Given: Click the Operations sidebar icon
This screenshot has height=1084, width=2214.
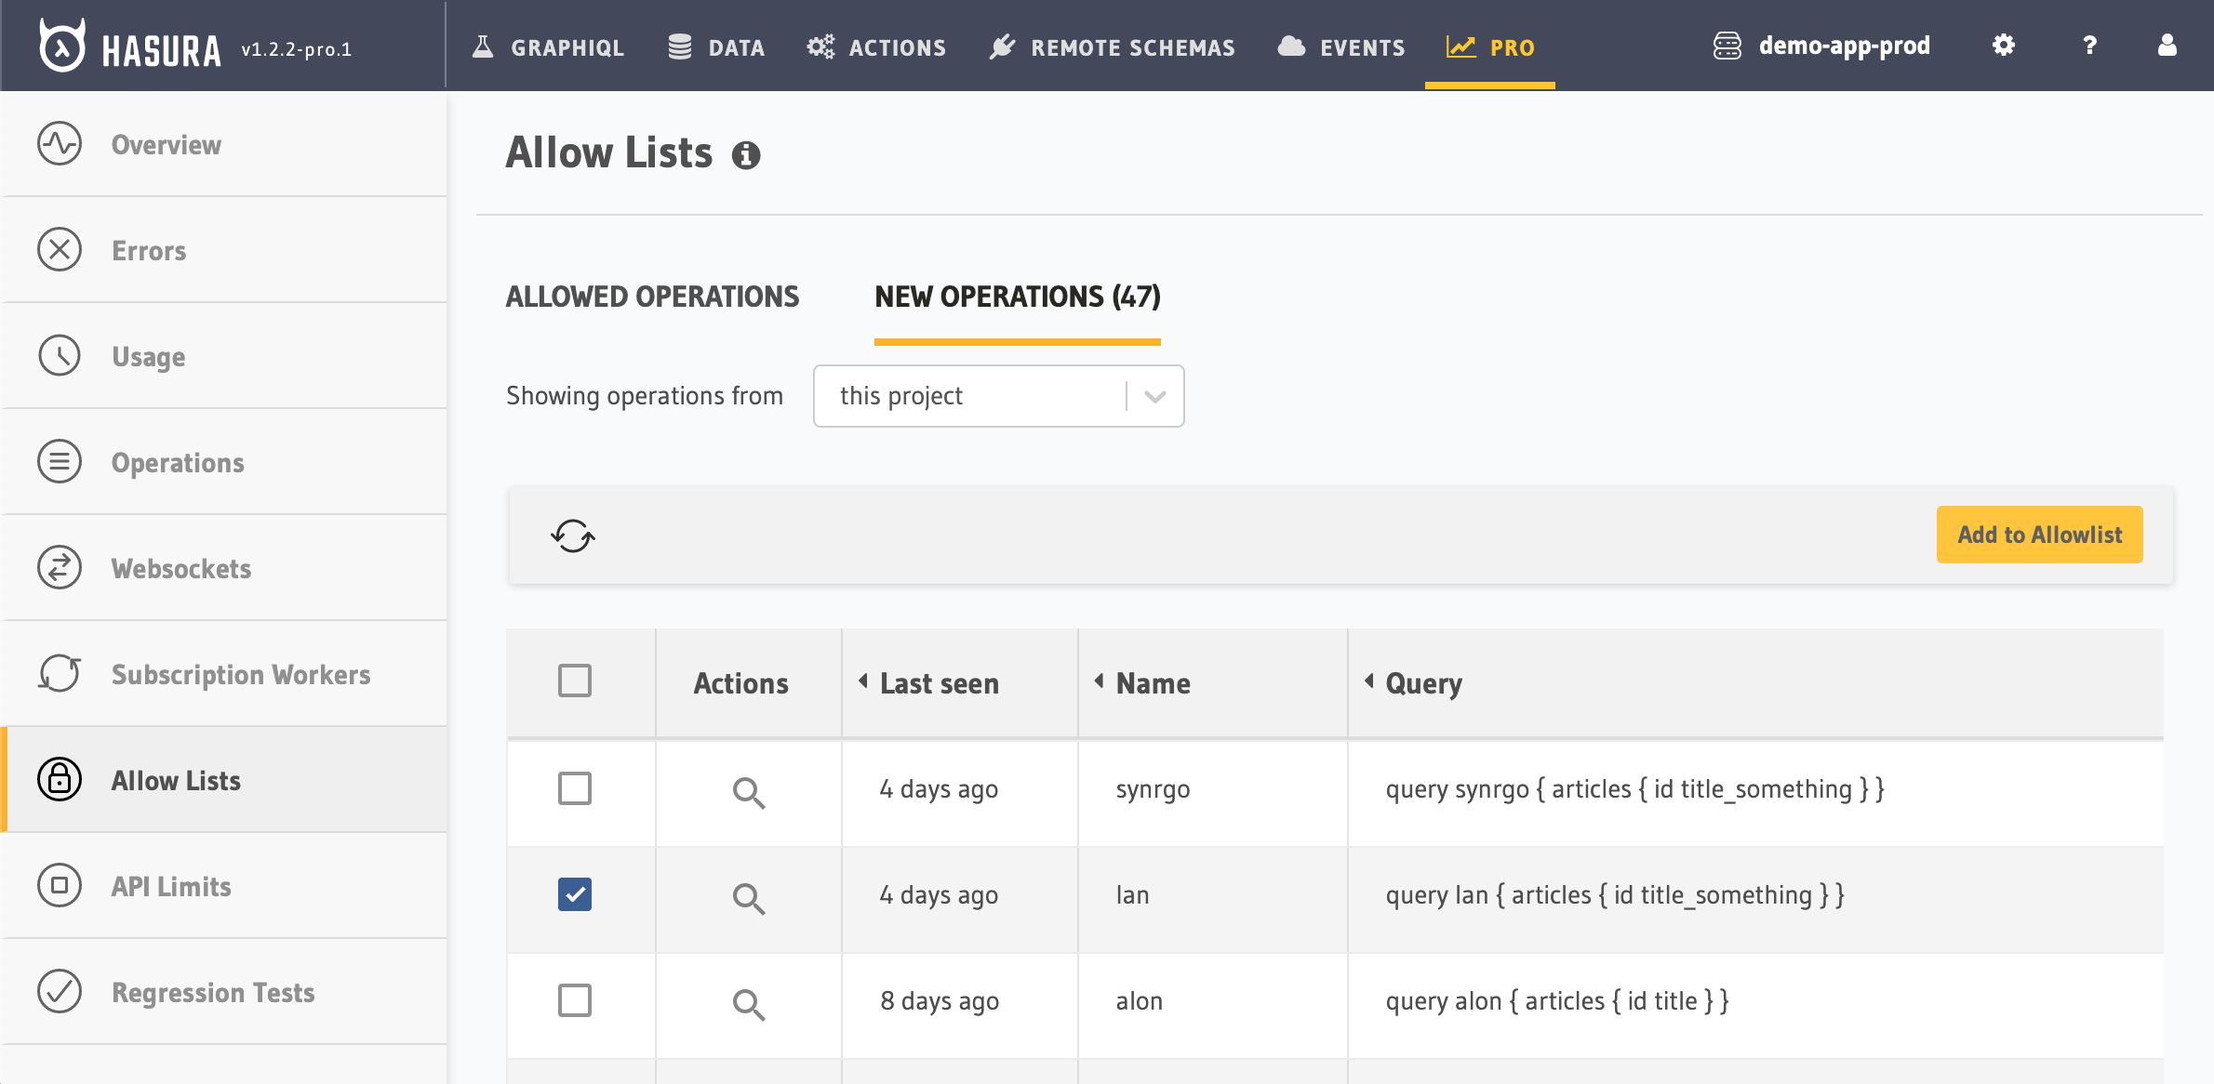Looking at the screenshot, I should (x=60, y=461).
